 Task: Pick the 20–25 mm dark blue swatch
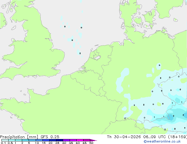point(53,140)
